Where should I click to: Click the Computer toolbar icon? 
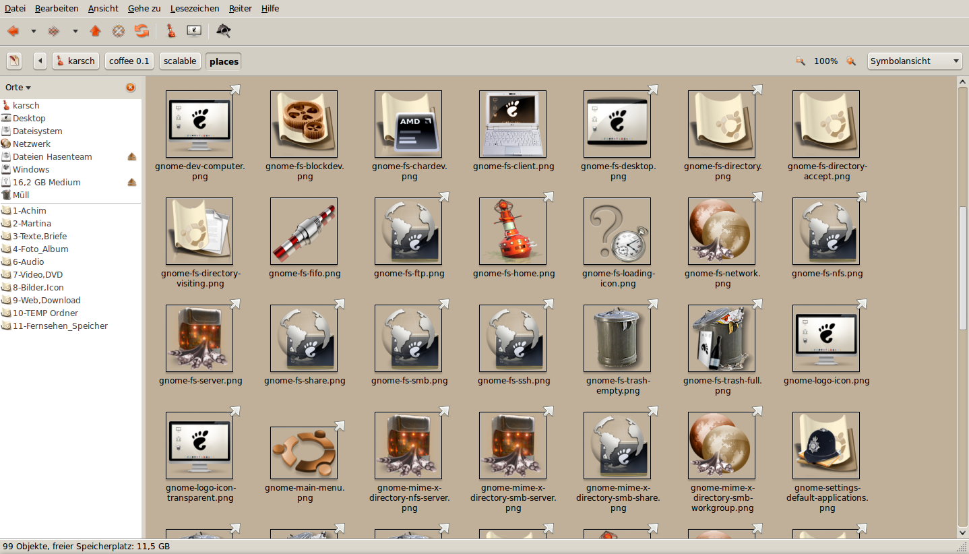194,31
